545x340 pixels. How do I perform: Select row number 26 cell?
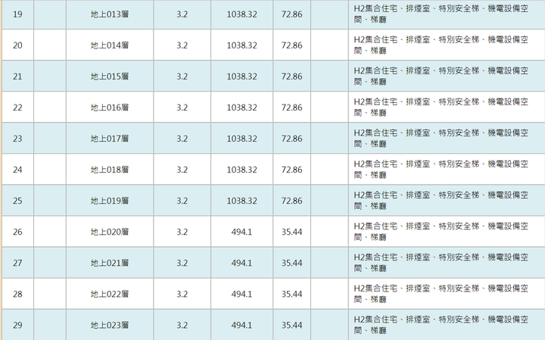(x=17, y=232)
